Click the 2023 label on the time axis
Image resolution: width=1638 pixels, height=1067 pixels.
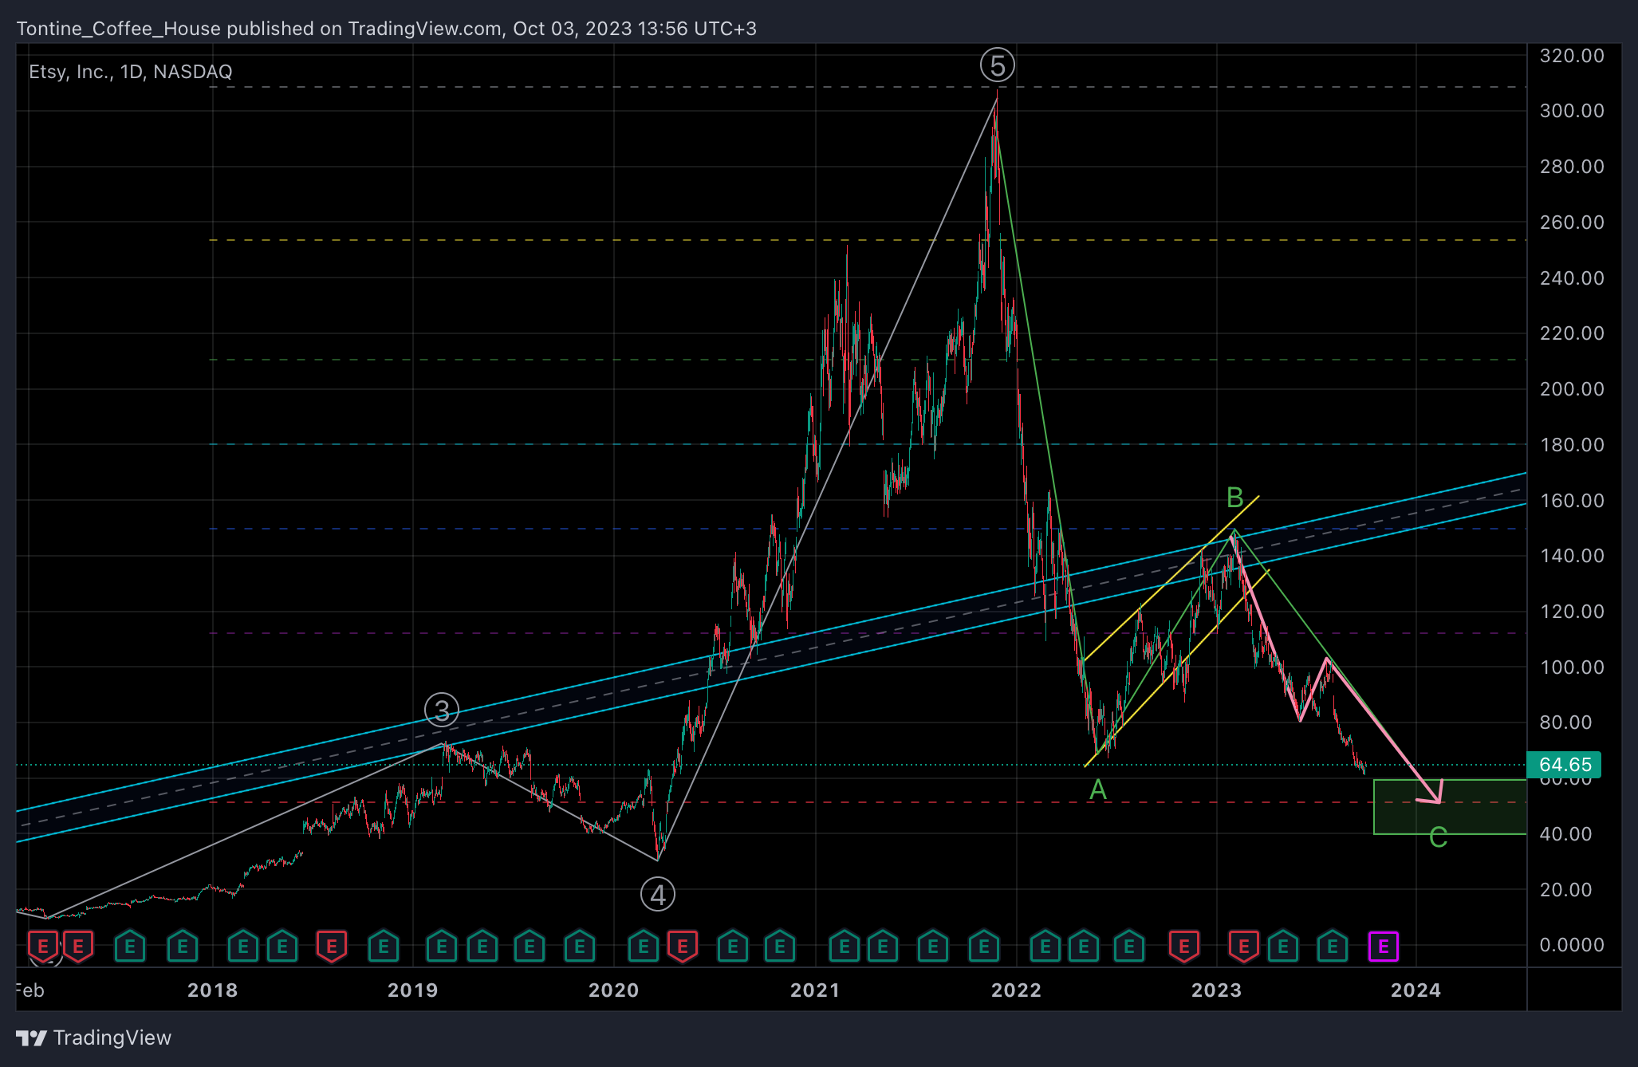[x=1216, y=990]
